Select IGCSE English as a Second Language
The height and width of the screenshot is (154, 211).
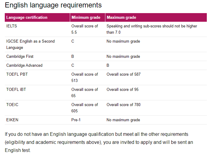pyautogui.click(x=30, y=44)
